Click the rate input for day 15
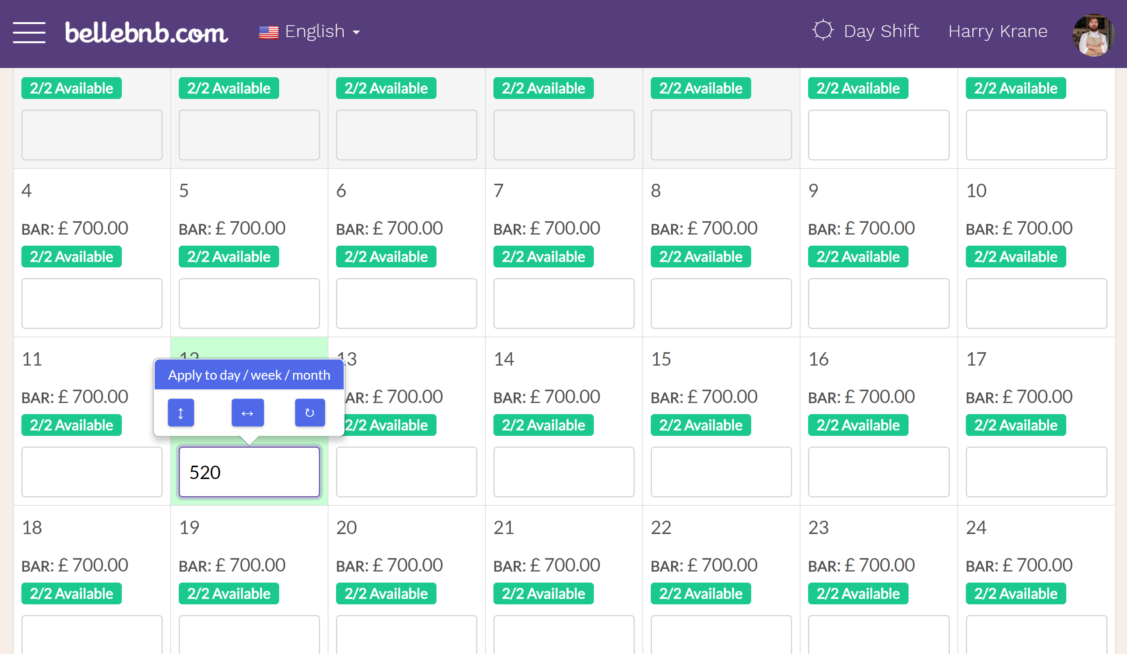Screen dimensions: 1127x654 (721, 472)
